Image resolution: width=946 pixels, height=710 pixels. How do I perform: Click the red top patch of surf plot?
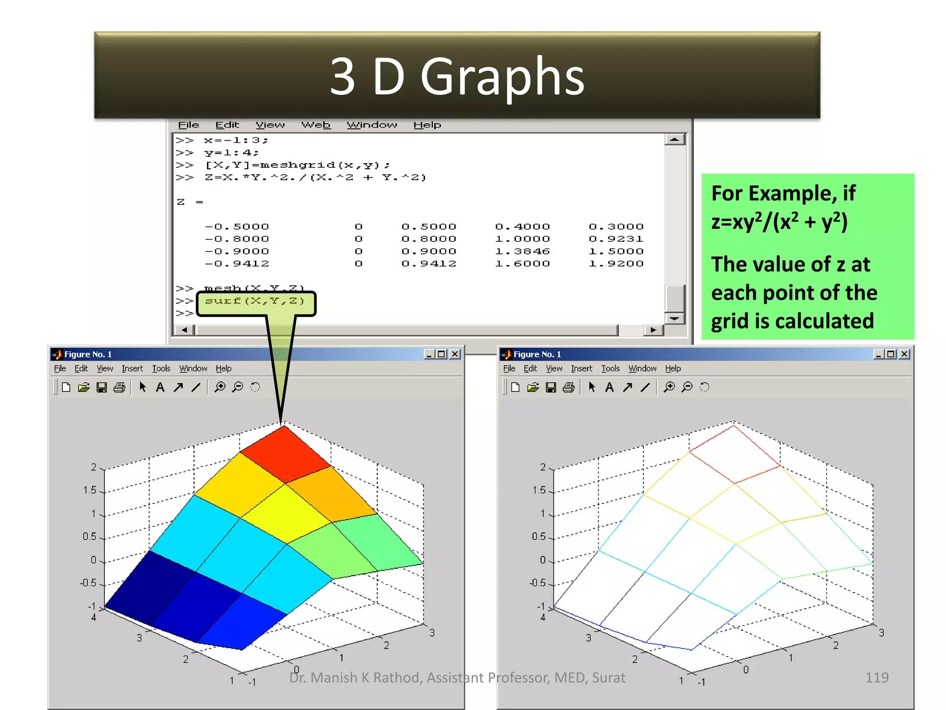point(285,454)
